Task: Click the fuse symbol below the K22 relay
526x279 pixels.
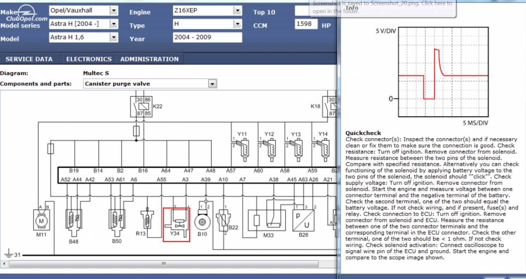Action: [136, 131]
